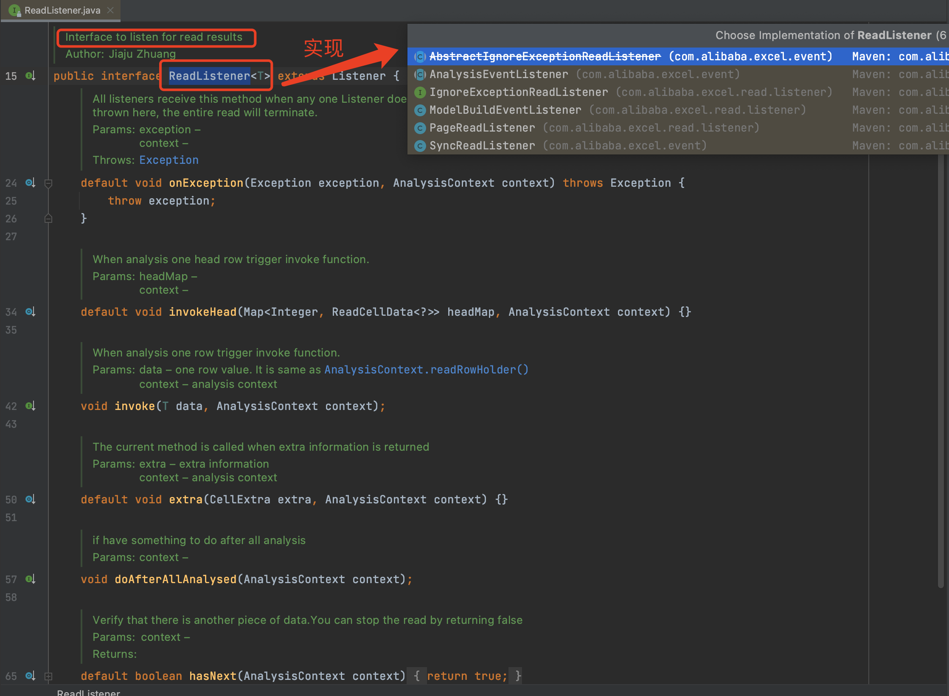The height and width of the screenshot is (696, 949).
Task: Click the gutter marker beside invokeHead method
Action: tap(30, 312)
